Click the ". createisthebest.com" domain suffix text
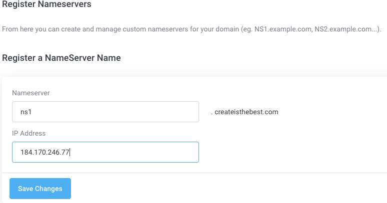 pos(244,112)
